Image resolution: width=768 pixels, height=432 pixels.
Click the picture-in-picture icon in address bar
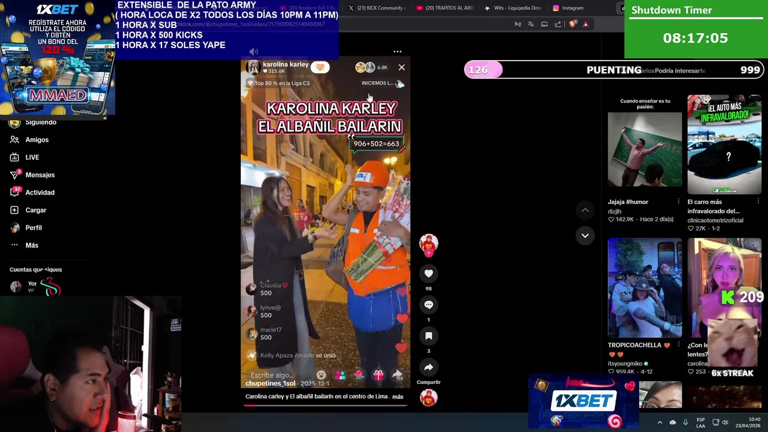[544, 24]
